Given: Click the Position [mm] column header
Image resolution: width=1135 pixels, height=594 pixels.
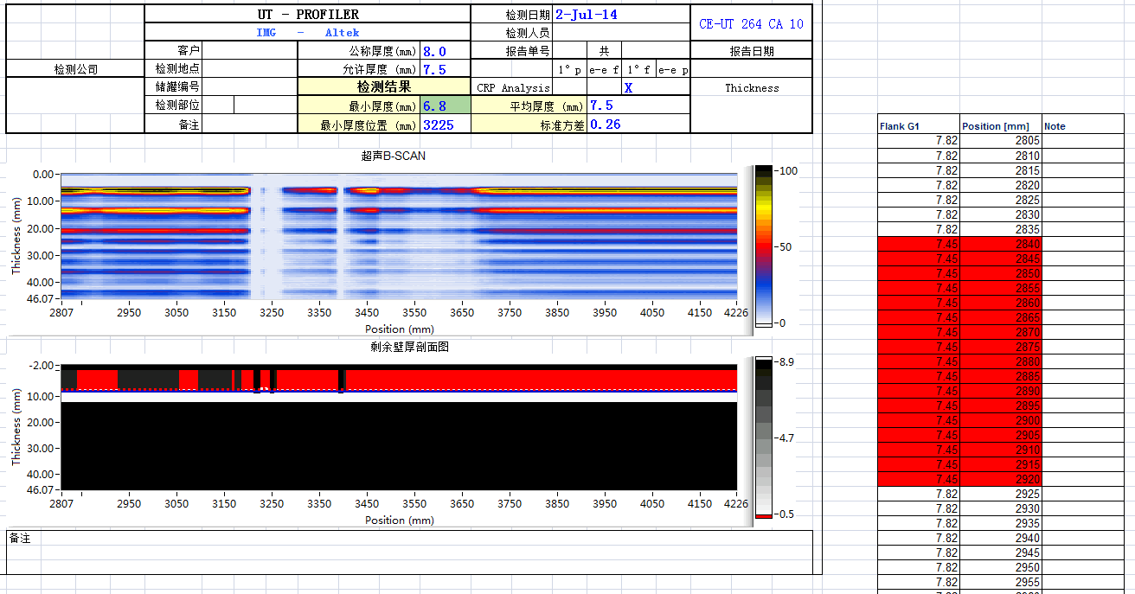Looking at the screenshot, I should click(1001, 126).
